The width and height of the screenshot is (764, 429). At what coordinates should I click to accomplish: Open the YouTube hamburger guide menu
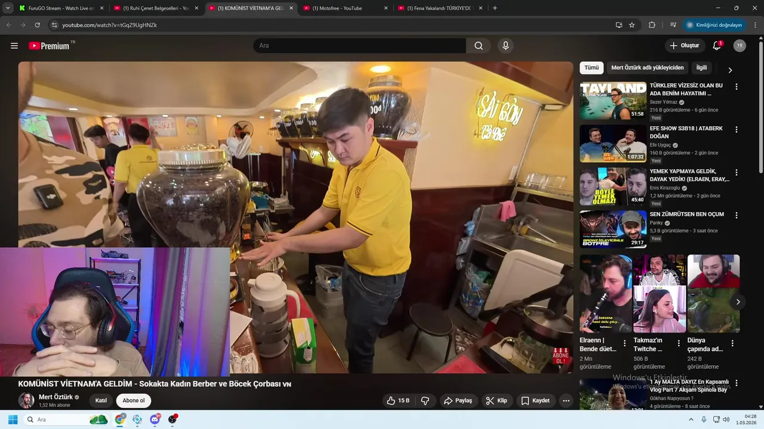[x=14, y=46]
